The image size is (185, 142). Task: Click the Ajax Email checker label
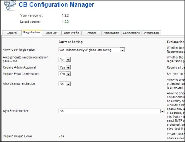click(16, 111)
